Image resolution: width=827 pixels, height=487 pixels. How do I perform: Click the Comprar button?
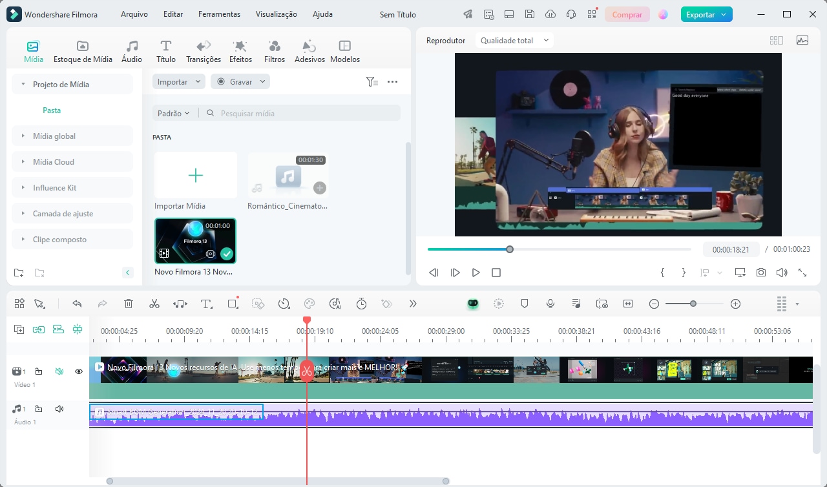(627, 14)
